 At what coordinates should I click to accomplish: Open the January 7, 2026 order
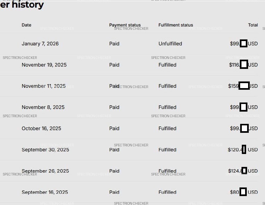(x=40, y=44)
